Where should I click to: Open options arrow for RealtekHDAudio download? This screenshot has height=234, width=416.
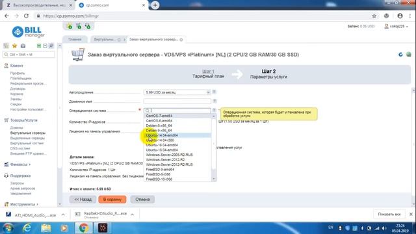pos(132,214)
